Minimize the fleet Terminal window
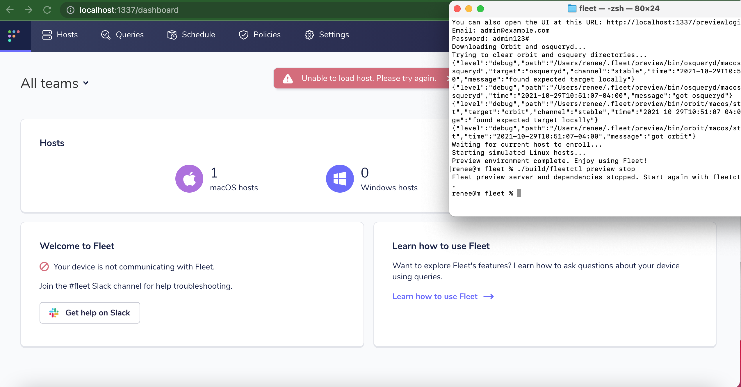Screen dimensions: 741x387 click(469, 9)
